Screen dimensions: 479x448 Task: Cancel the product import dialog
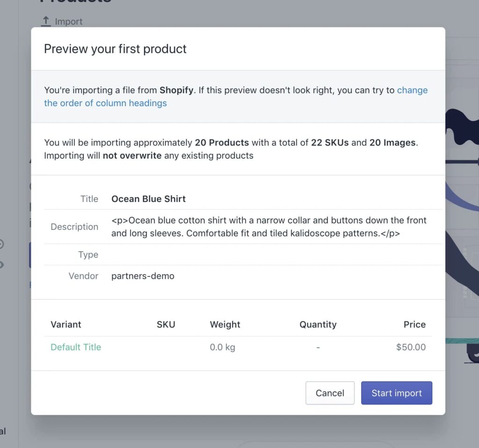click(330, 393)
